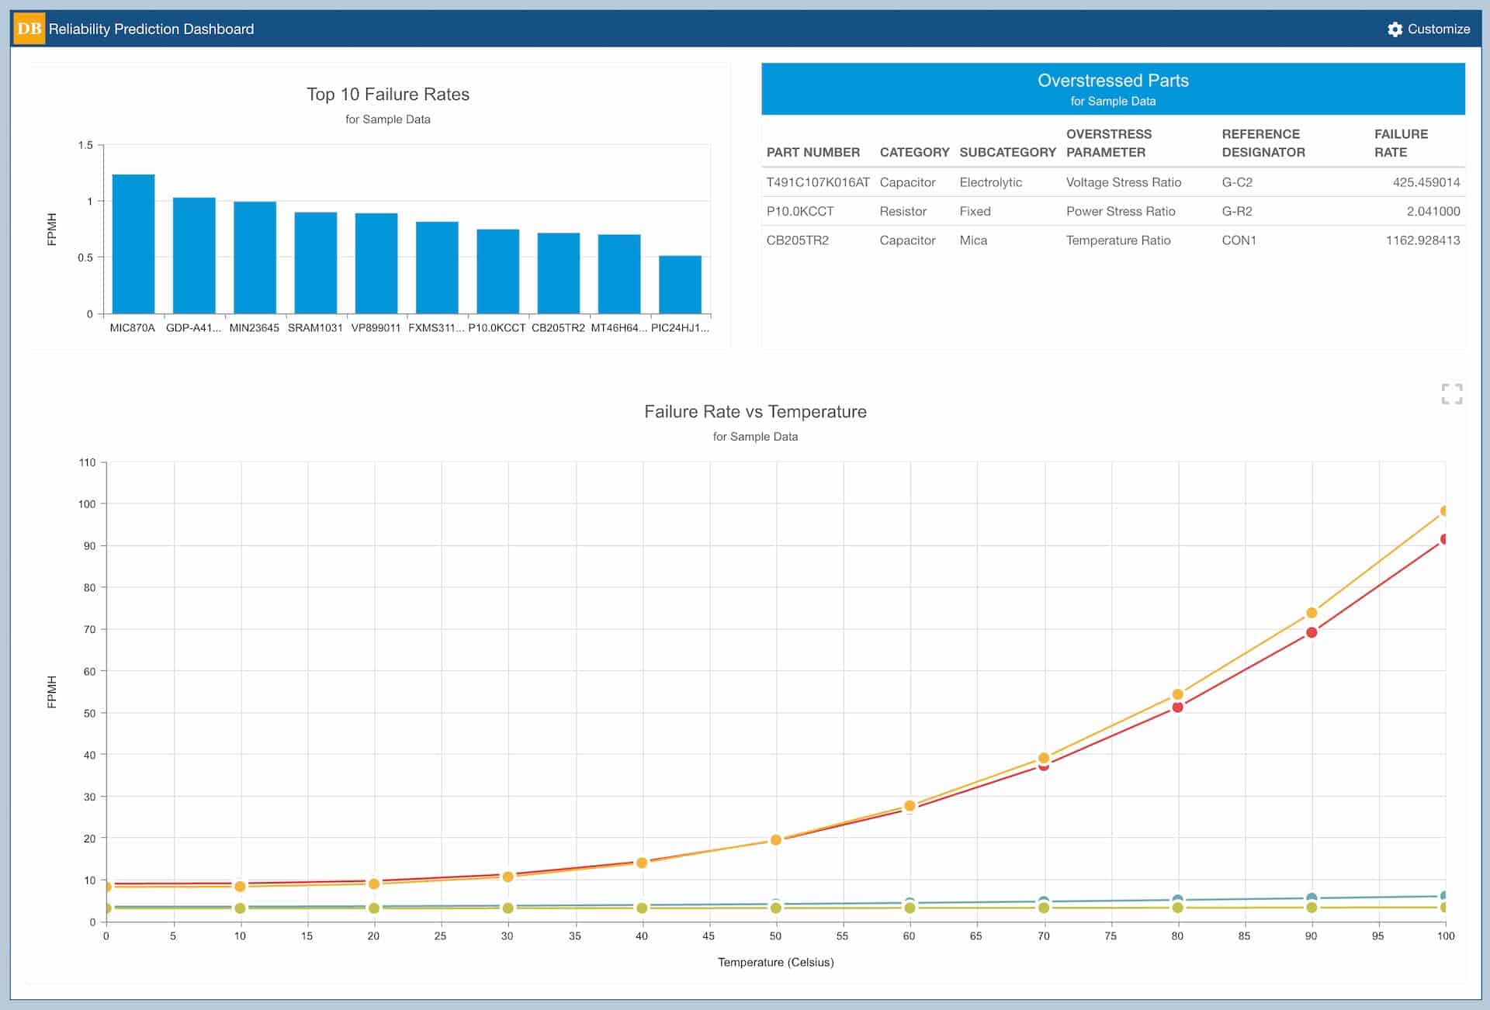This screenshot has height=1010, width=1490.
Task: Sort table by PART NUMBER column
Action: [813, 152]
